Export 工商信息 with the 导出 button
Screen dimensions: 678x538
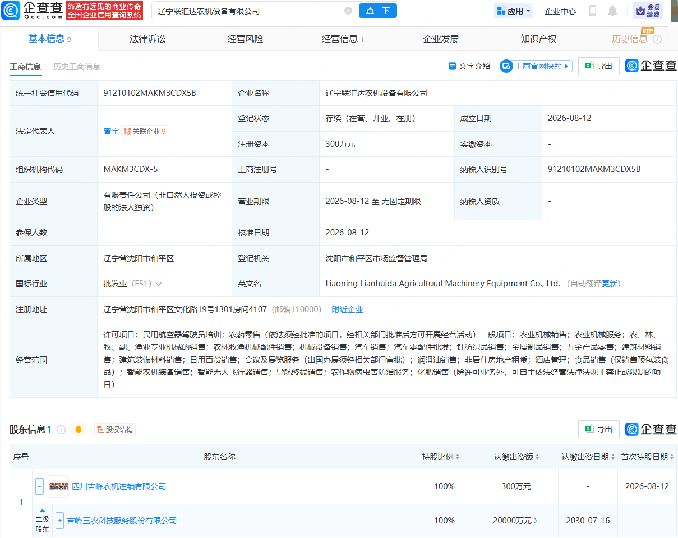coord(599,66)
